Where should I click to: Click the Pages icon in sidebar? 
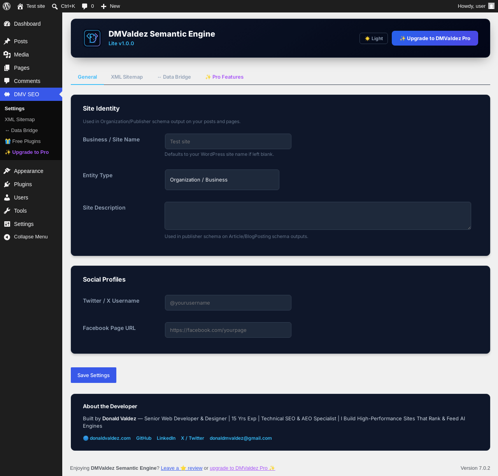pos(7,68)
